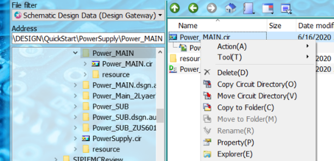Open the notebook bookmark toolbar icon

point(248,8)
